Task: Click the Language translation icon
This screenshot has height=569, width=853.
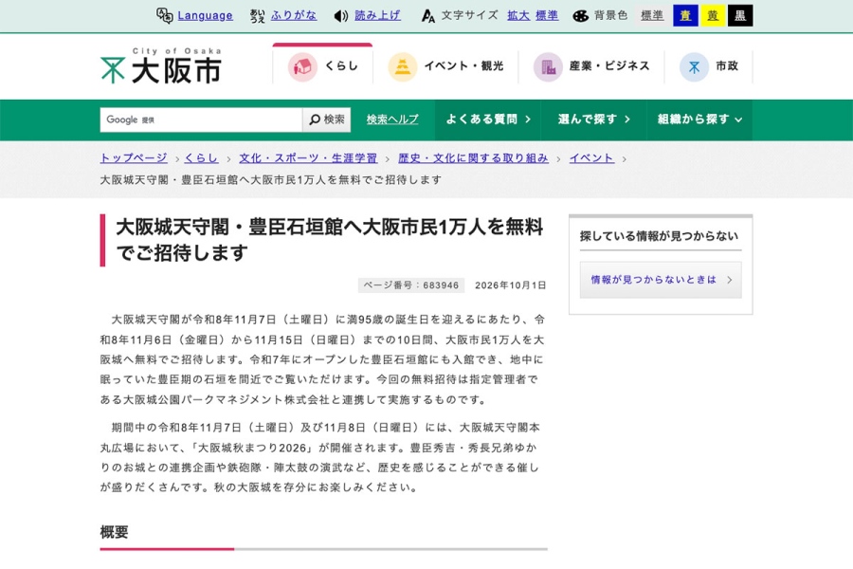Action: pos(164,15)
